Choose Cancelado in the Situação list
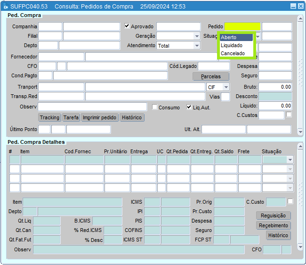306x265 pixels. tap(233, 53)
